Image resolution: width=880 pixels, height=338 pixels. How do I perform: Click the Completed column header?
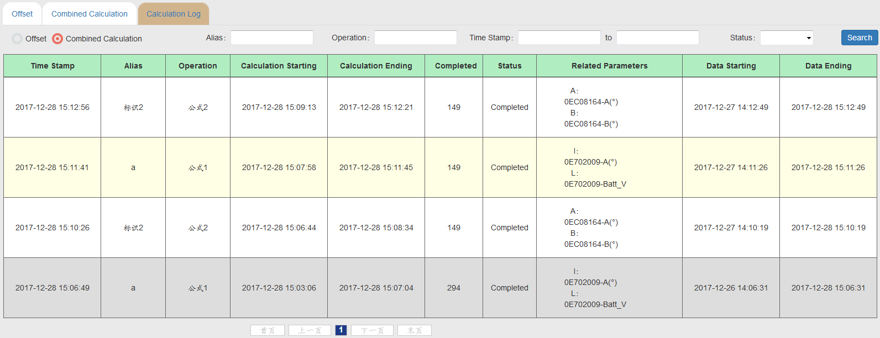[x=455, y=66]
